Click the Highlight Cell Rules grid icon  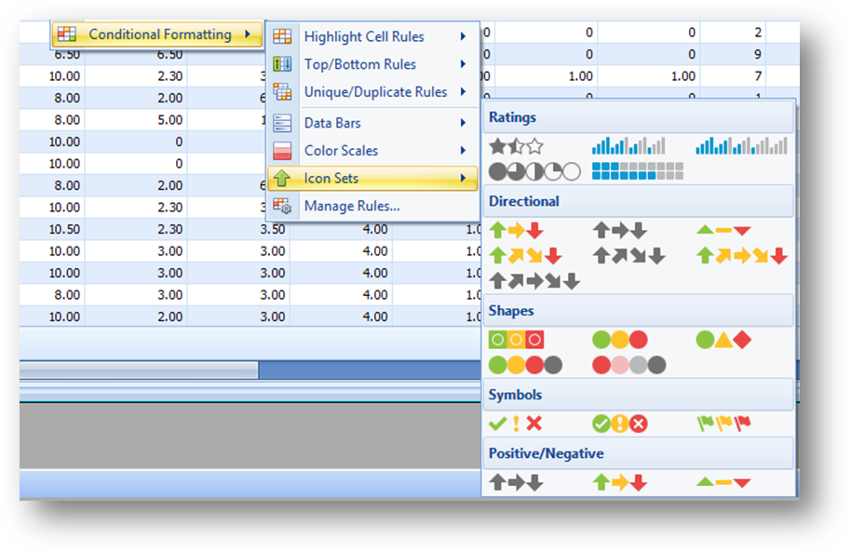coord(282,36)
